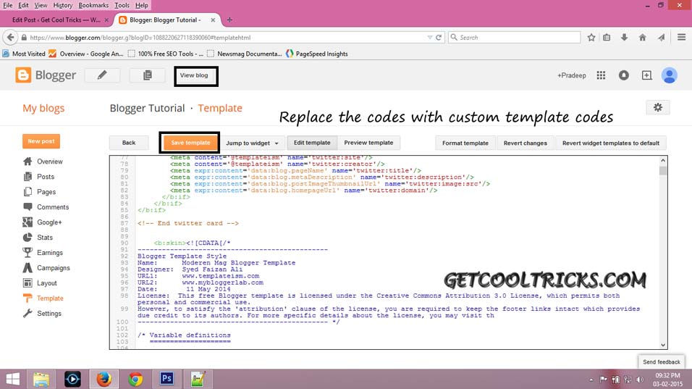
Task: Select Edit template view
Action: [312, 143]
